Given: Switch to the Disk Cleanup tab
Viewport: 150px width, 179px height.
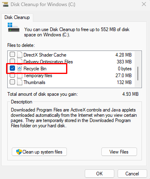Looking at the screenshot, I should pos(17,17).
